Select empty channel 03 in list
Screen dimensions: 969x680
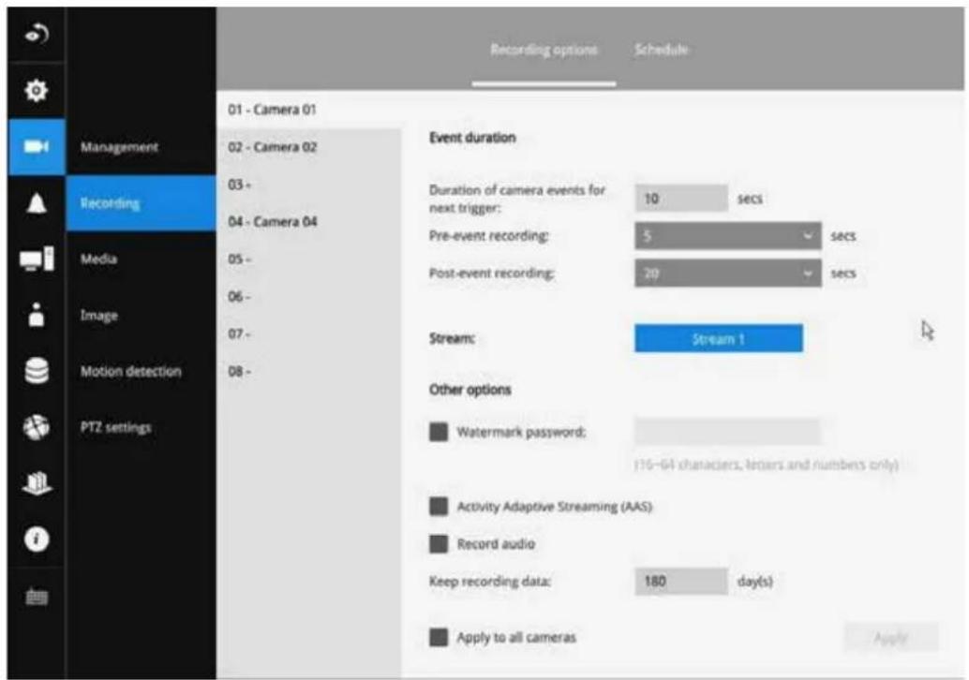[x=309, y=185]
